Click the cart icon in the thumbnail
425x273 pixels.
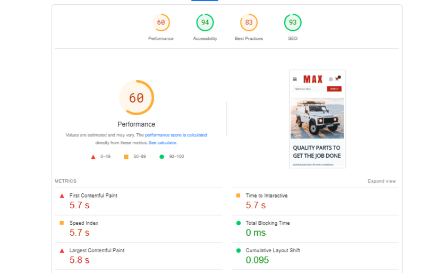point(337,79)
